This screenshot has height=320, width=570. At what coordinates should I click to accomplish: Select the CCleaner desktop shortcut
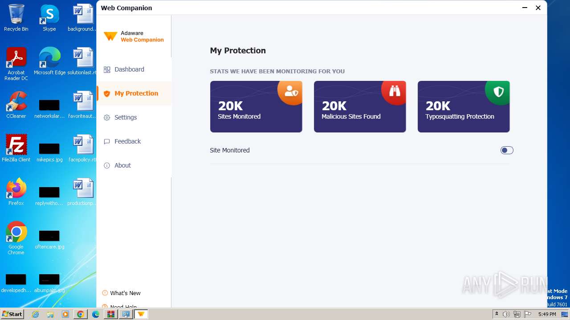(16, 105)
